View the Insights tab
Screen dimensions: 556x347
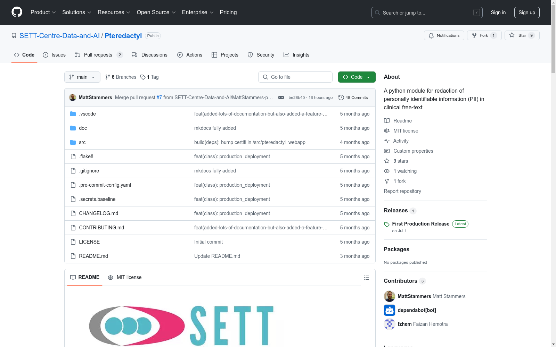[x=296, y=55]
